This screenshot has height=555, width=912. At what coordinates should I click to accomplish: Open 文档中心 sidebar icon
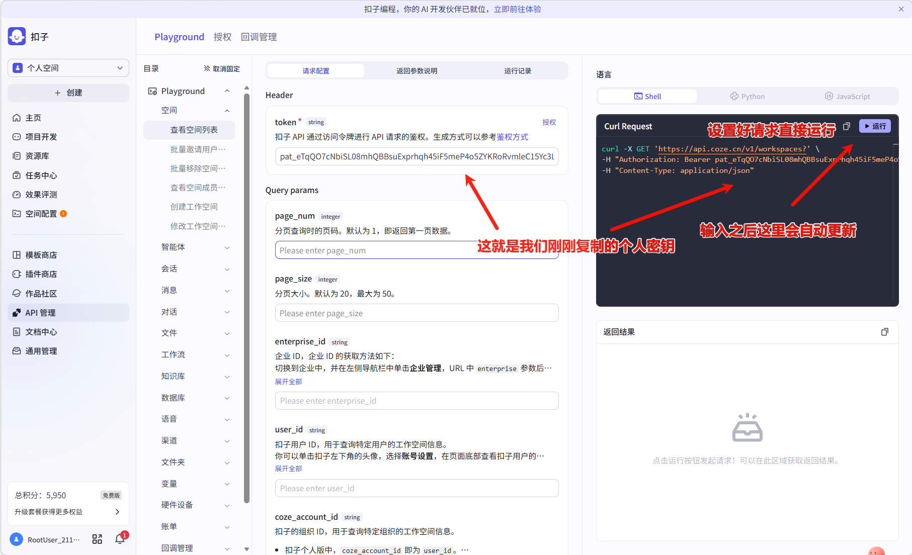click(17, 332)
